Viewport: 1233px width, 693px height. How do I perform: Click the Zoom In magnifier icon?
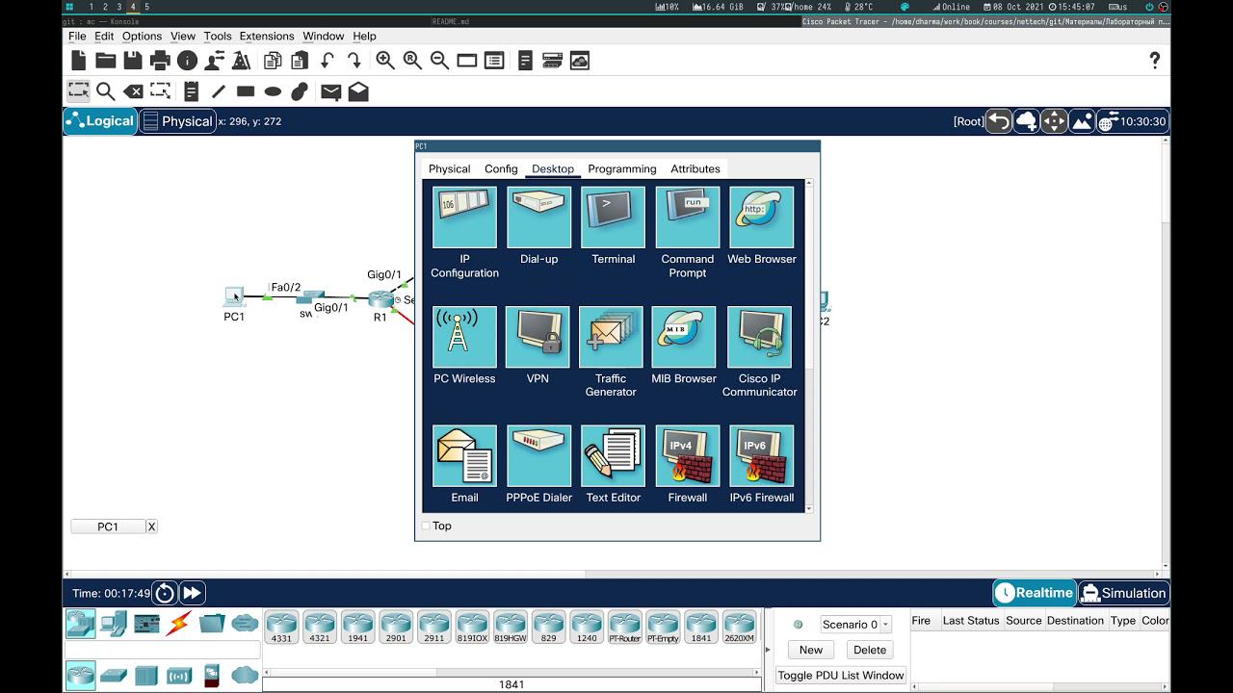[x=385, y=61]
